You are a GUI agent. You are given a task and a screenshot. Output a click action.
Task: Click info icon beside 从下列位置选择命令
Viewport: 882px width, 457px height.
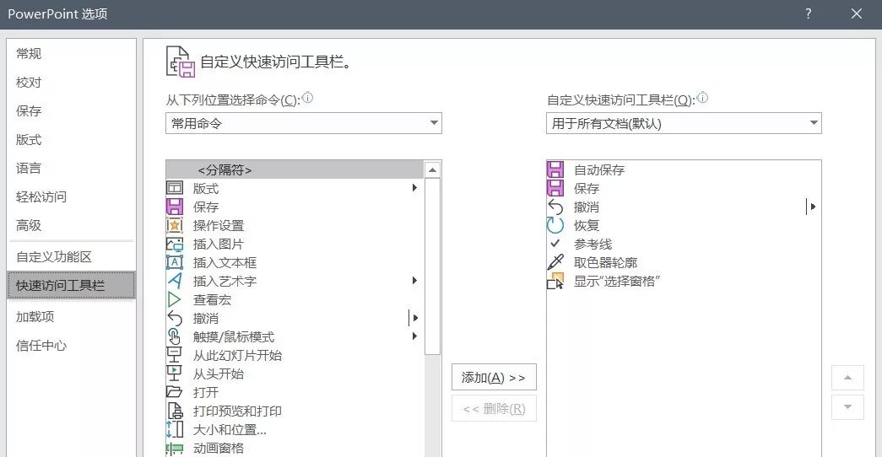308,99
